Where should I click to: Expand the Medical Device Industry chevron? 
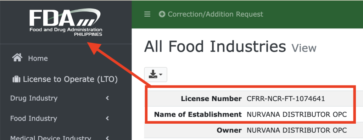coord(107,138)
